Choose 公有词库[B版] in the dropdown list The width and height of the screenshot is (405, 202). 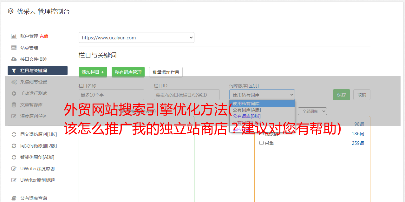[262, 116]
